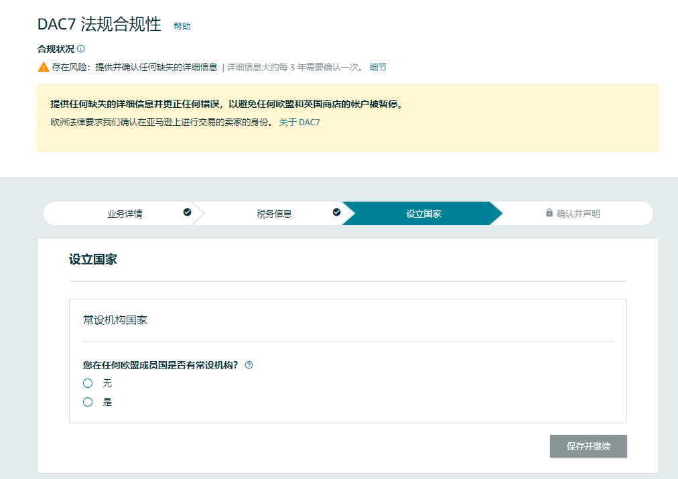The width and height of the screenshot is (678, 479).
Task: Open the 细节 link in the status line
Action: (378, 67)
